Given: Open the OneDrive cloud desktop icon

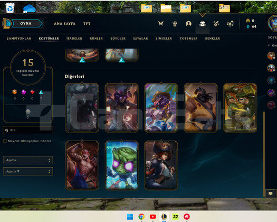Looking at the screenshot, I should click(30, 8).
